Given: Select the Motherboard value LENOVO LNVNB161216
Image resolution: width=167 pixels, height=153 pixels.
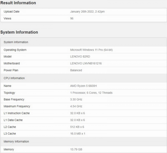Looking at the screenshot, I should [x=86, y=64].
